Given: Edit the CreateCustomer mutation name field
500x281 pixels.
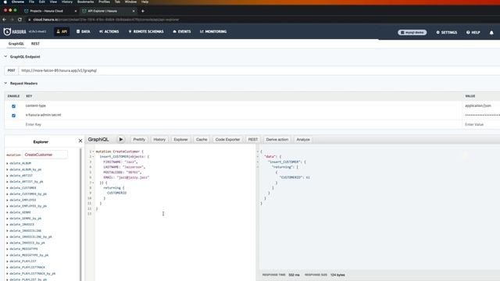Looking at the screenshot, I should (45, 155).
